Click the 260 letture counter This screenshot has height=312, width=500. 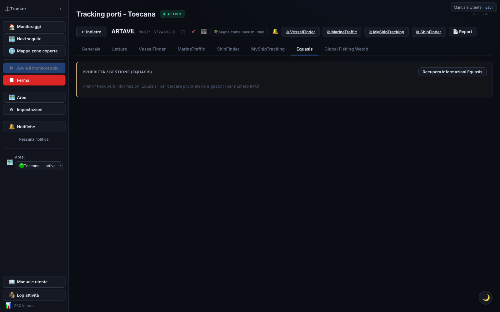tap(24, 306)
